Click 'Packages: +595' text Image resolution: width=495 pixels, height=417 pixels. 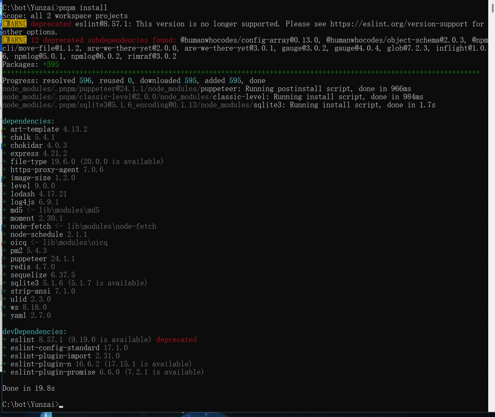coord(31,64)
